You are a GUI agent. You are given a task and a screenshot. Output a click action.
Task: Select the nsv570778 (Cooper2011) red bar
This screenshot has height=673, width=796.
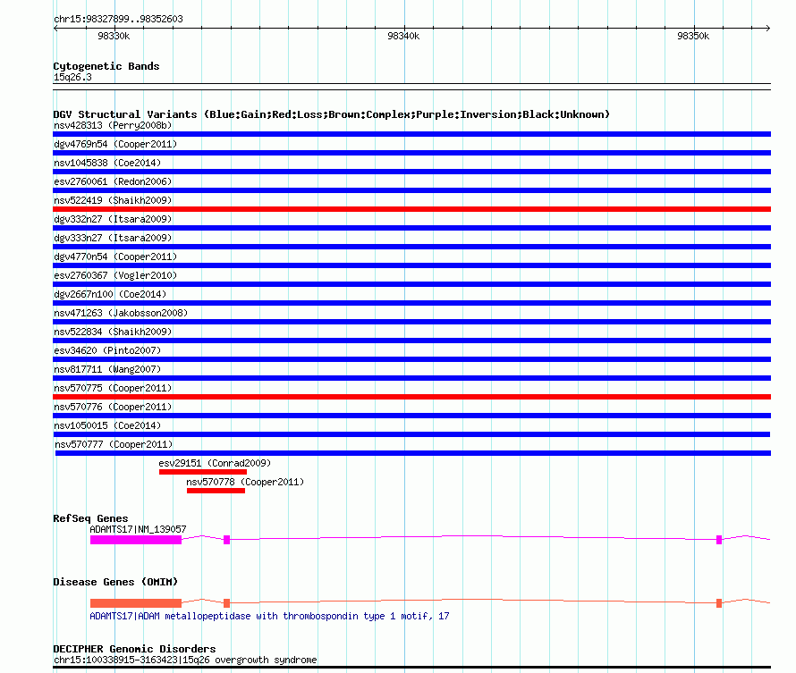tap(216, 491)
